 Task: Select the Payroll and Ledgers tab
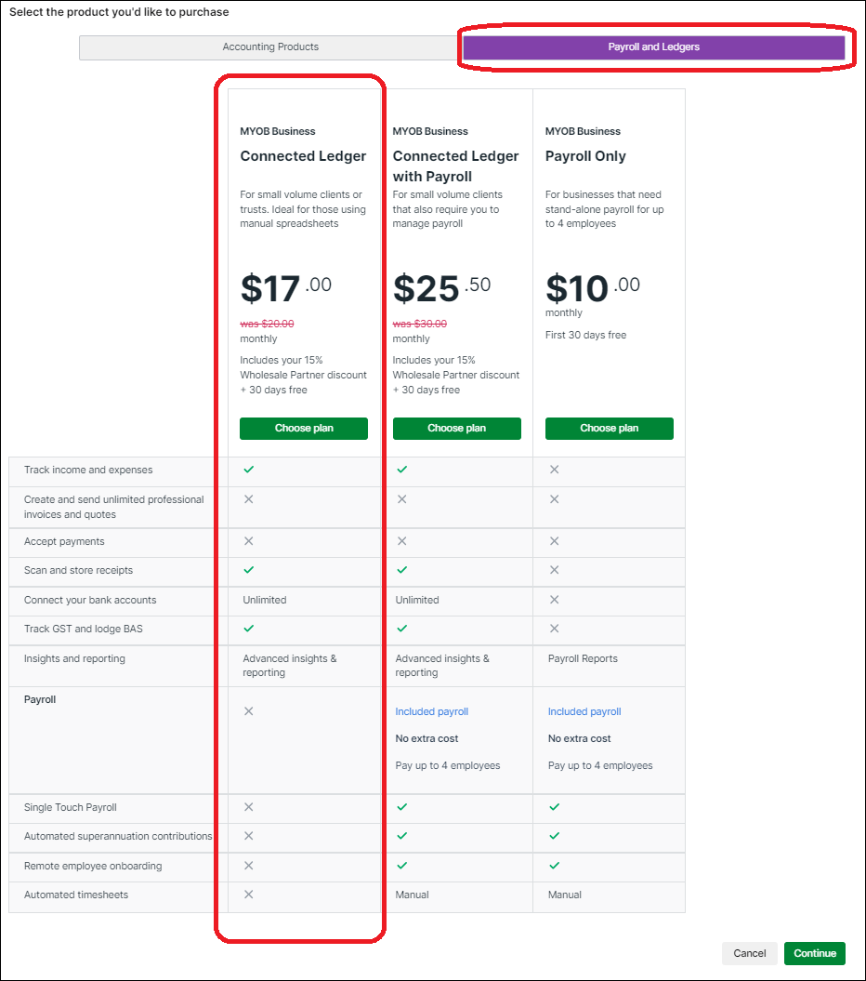pos(653,47)
